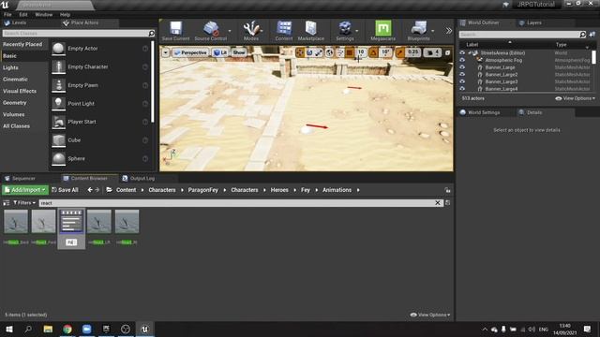This screenshot has width=600, height=337.
Task: Open the Megascans toolbar icon
Action: [383, 31]
